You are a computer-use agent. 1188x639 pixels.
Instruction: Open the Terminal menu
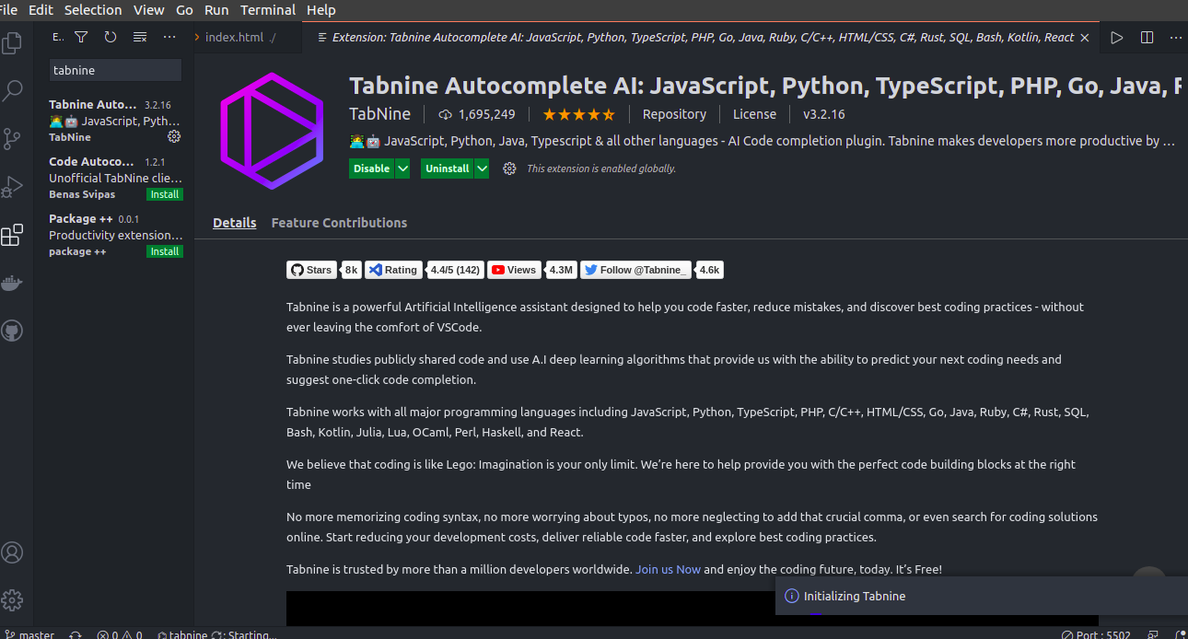click(267, 10)
